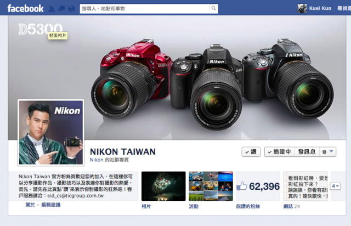Click Kuei Kuo's profile avatar icon
Image resolution: width=351 pixels, height=226 pixels.
click(x=302, y=9)
